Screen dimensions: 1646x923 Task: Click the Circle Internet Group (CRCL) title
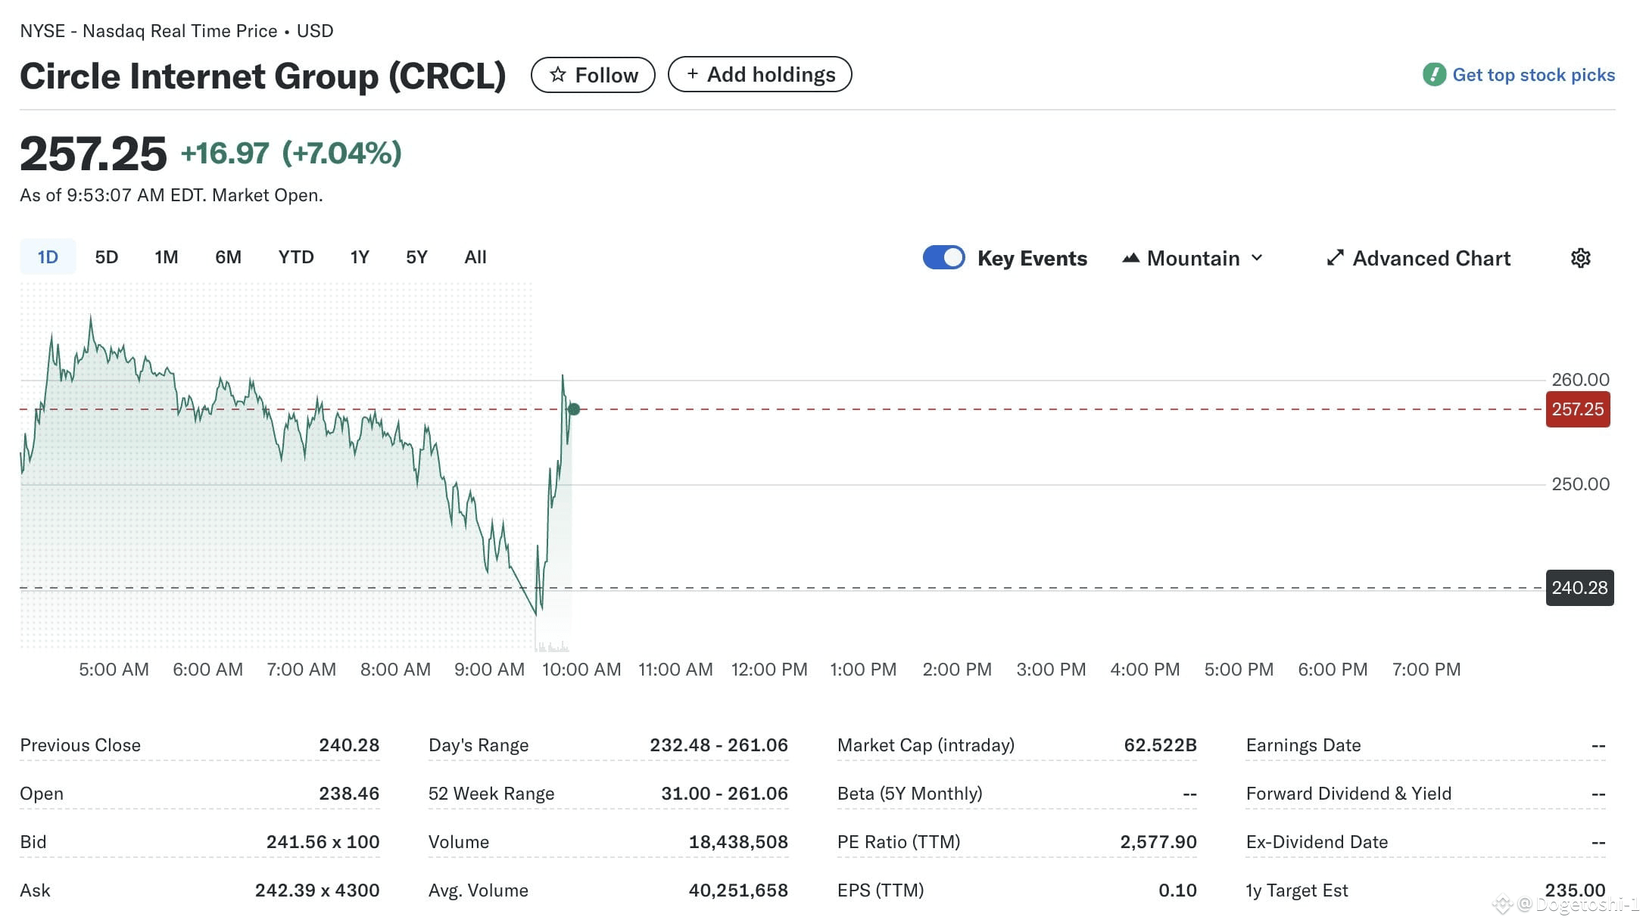coord(263,76)
